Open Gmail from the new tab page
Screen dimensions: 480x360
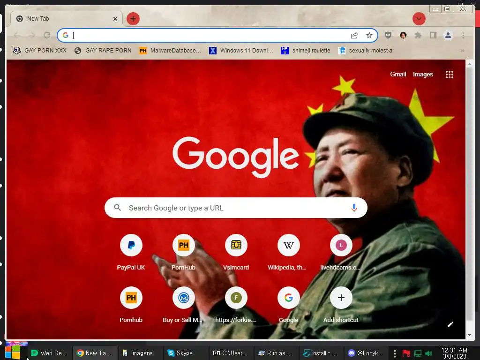(x=398, y=75)
